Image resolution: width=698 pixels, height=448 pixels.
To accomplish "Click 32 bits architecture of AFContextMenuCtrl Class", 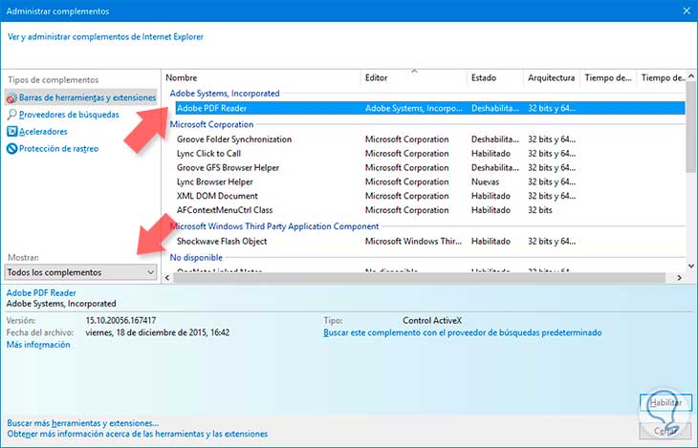I will click(540, 210).
